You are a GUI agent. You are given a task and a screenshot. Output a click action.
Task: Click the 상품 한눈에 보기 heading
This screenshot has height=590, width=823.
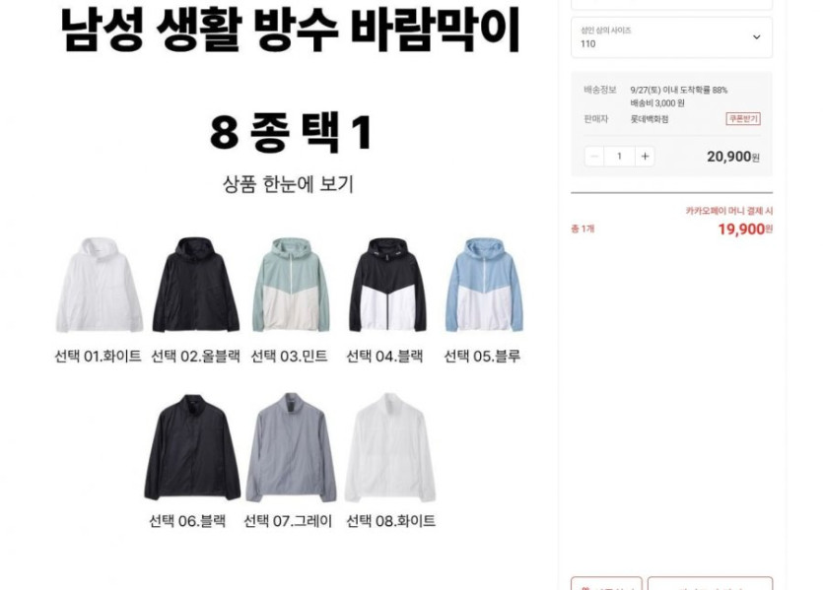pyautogui.click(x=288, y=184)
